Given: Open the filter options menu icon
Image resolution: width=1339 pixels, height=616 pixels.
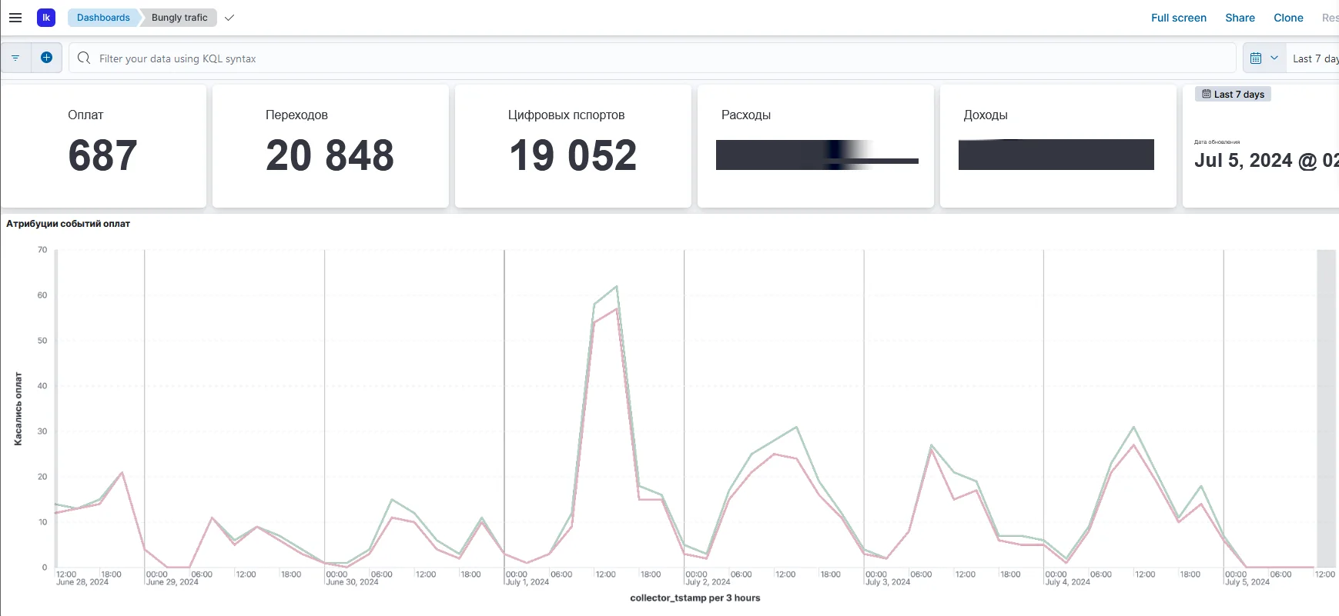Looking at the screenshot, I should (15, 58).
